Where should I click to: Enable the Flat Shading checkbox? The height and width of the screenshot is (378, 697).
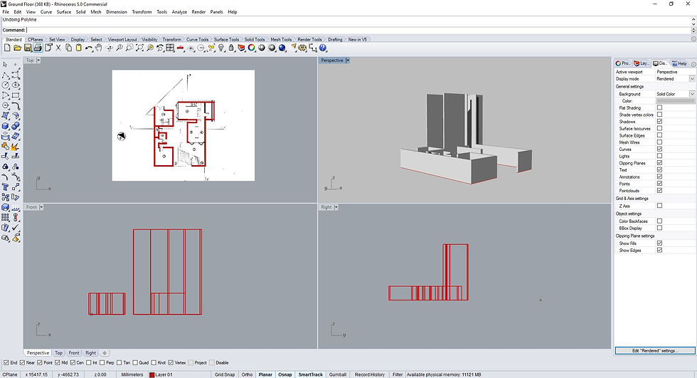[660, 107]
